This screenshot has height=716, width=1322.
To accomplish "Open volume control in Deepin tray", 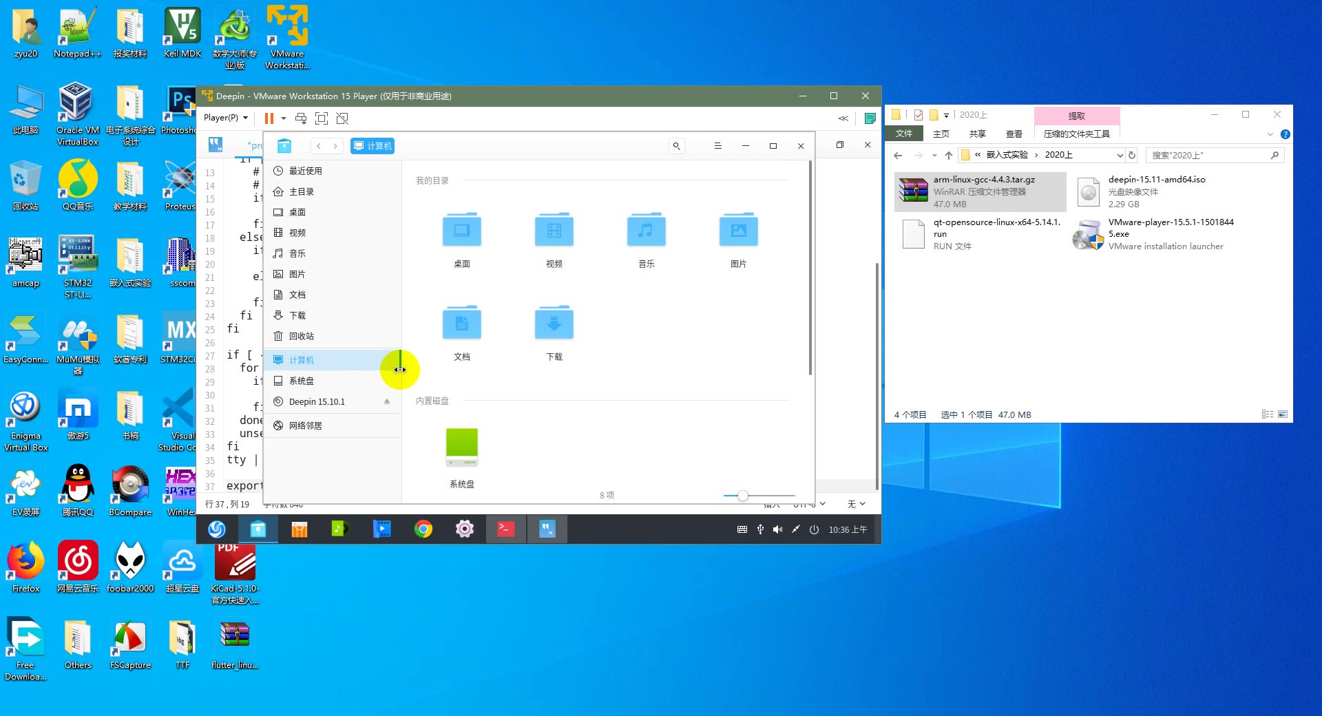I will tap(777, 529).
